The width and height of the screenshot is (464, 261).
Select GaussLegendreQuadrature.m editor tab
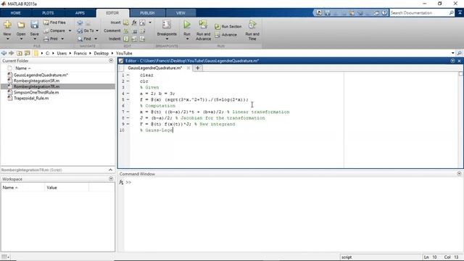tap(154, 68)
